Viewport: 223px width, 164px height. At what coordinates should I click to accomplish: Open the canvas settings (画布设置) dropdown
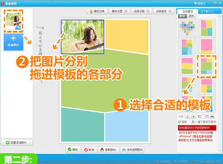pyautogui.click(x=120, y=11)
